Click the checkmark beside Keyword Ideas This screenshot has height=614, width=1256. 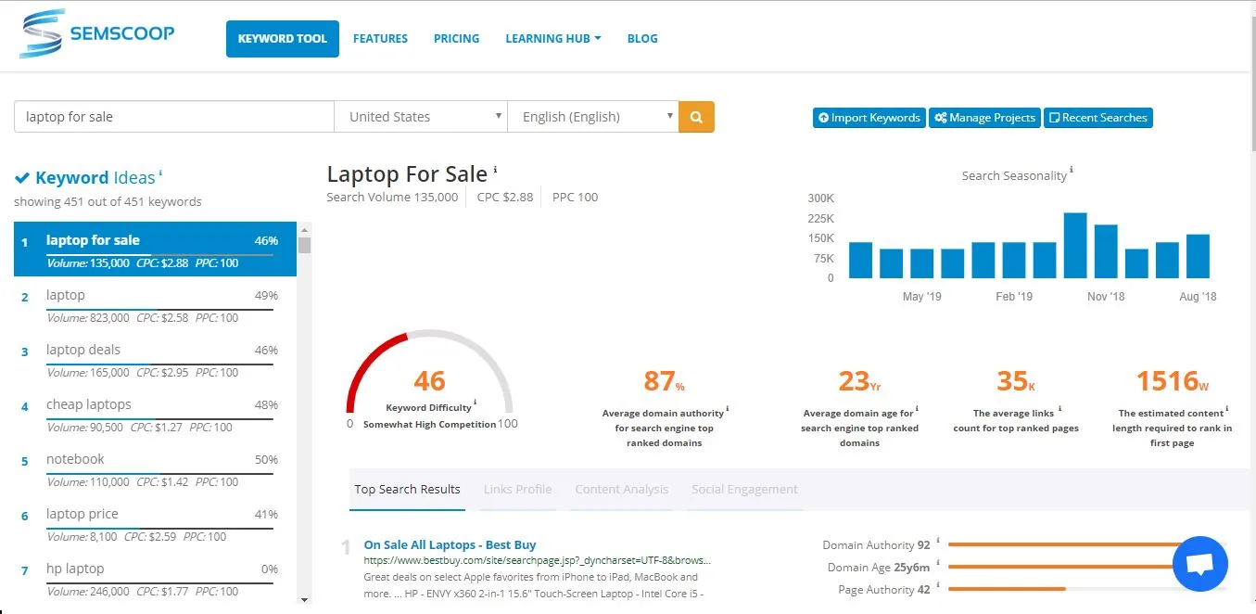[x=23, y=176]
